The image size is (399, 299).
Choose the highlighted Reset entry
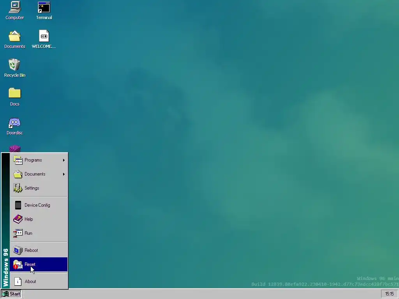click(39, 264)
